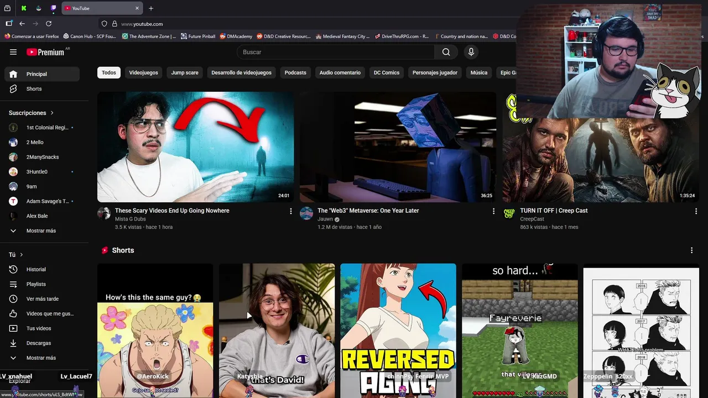Click the YouTube Premium logo
The image size is (708, 398).
click(x=45, y=52)
